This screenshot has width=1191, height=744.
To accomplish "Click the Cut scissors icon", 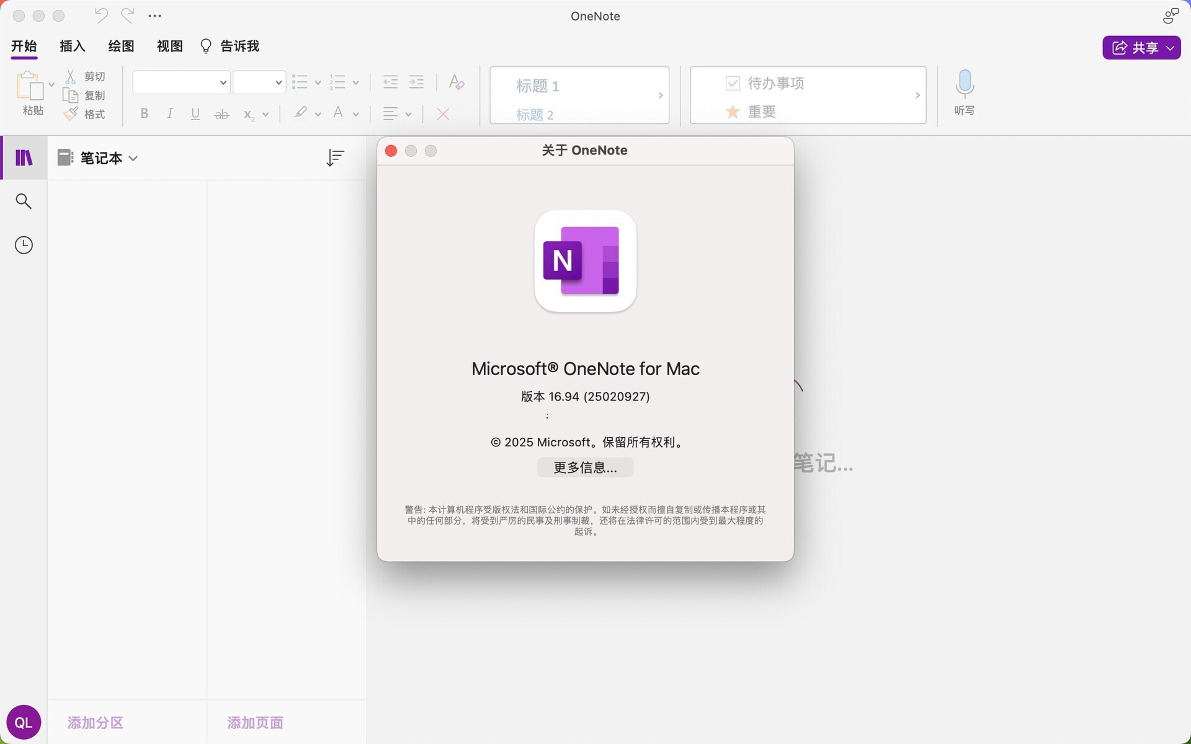I will 71,76.
